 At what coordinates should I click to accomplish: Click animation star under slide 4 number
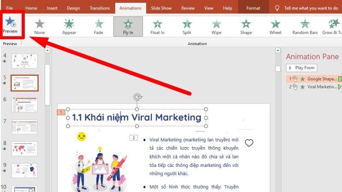click(x=4, y=61)
